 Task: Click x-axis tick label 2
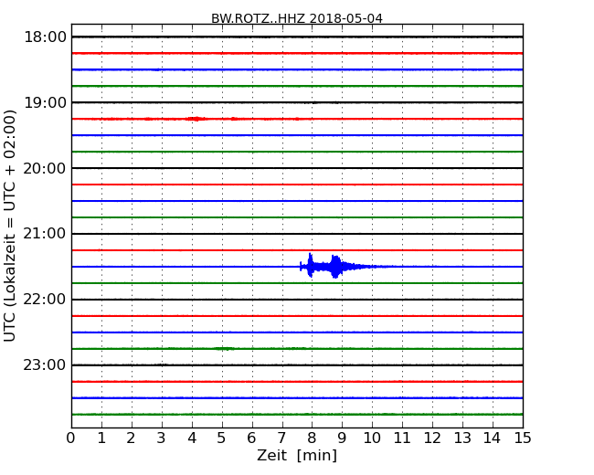[x=132, y=438]
